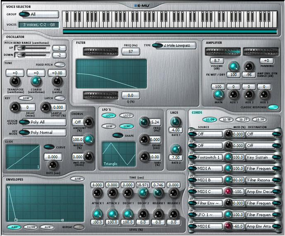Toggle the Fixed Pitch switch

60,64
